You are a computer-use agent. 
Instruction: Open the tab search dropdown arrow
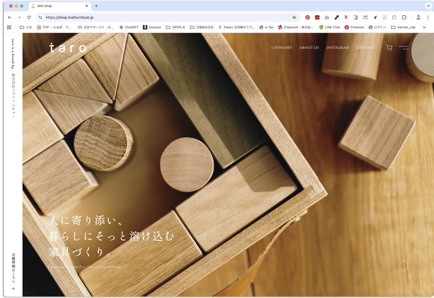click(x=428, y=6)
